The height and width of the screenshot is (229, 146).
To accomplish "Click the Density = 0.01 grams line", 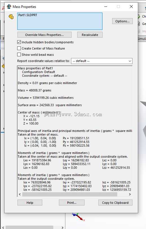I will click(x=47, y=83).
